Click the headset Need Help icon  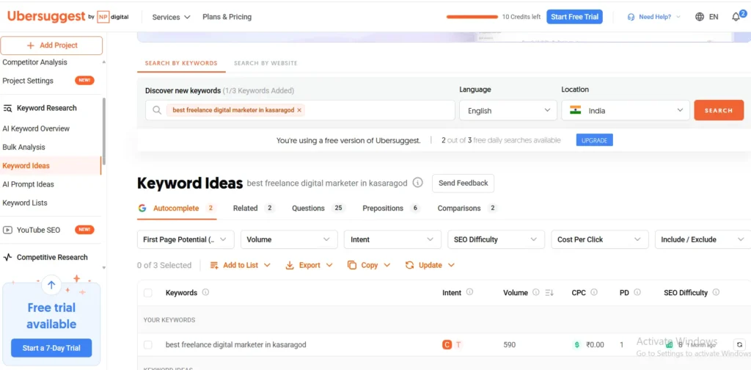631,17
